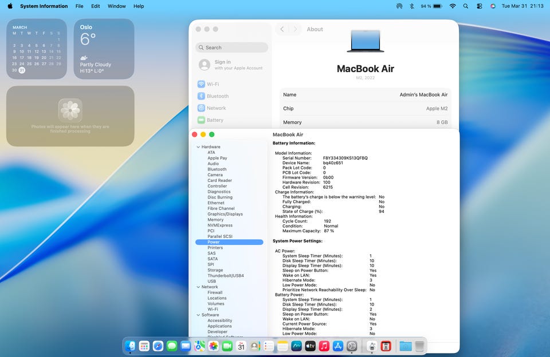Image resolution: width=550 pixels, height=357 pixels.
Task: Click the Bluetooth icon in menu bar
Action: tap(411, 6)
